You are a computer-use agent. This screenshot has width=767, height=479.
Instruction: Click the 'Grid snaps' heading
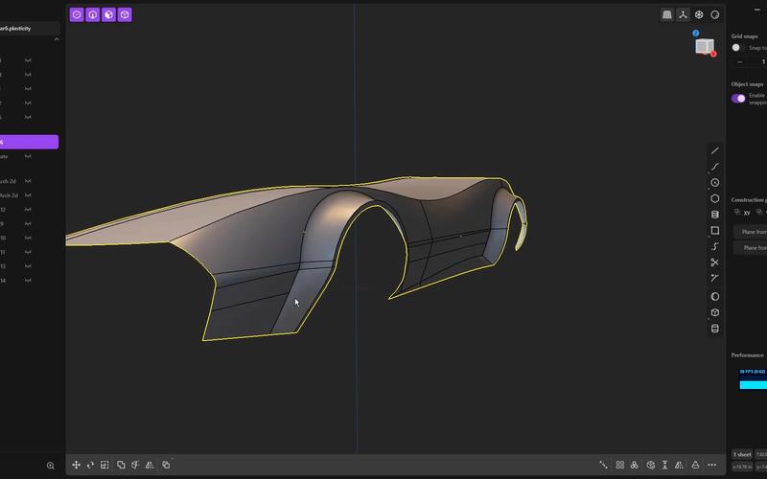(745, 36)
